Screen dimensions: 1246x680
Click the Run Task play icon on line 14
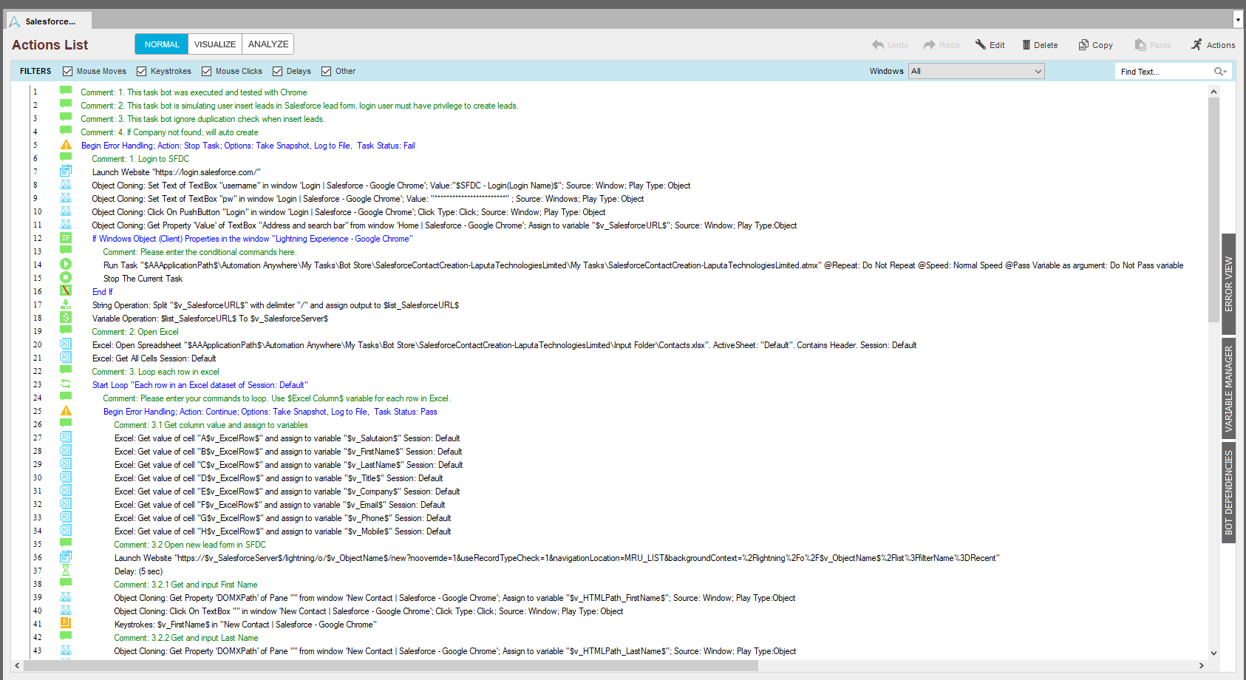(66, 265)
